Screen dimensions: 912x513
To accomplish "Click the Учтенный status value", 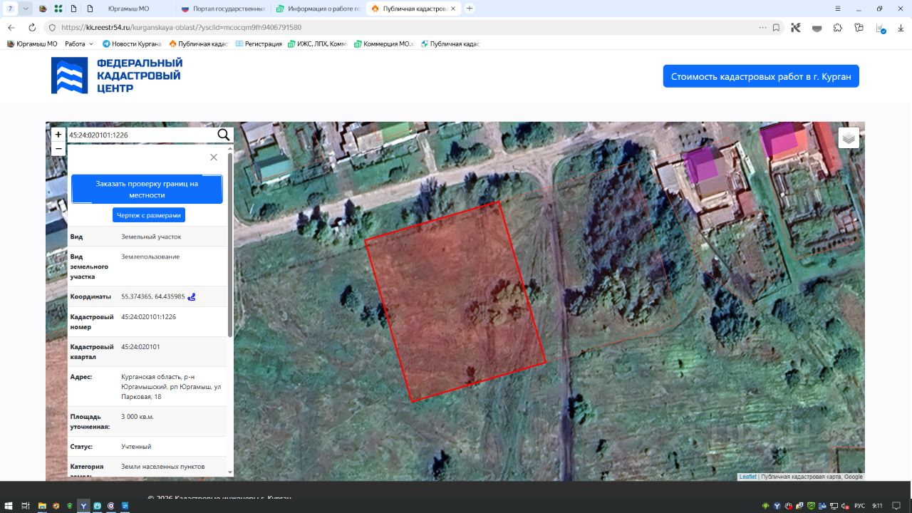I will tap(136, 447).
